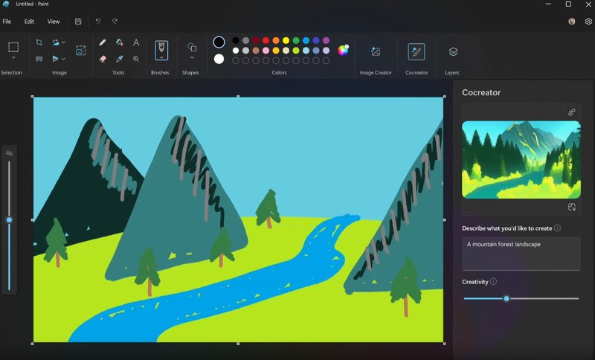The width and height of the screenshot is (595, 360).
Task: Select the Fill bucket tool
Action: tap(119, 42)
